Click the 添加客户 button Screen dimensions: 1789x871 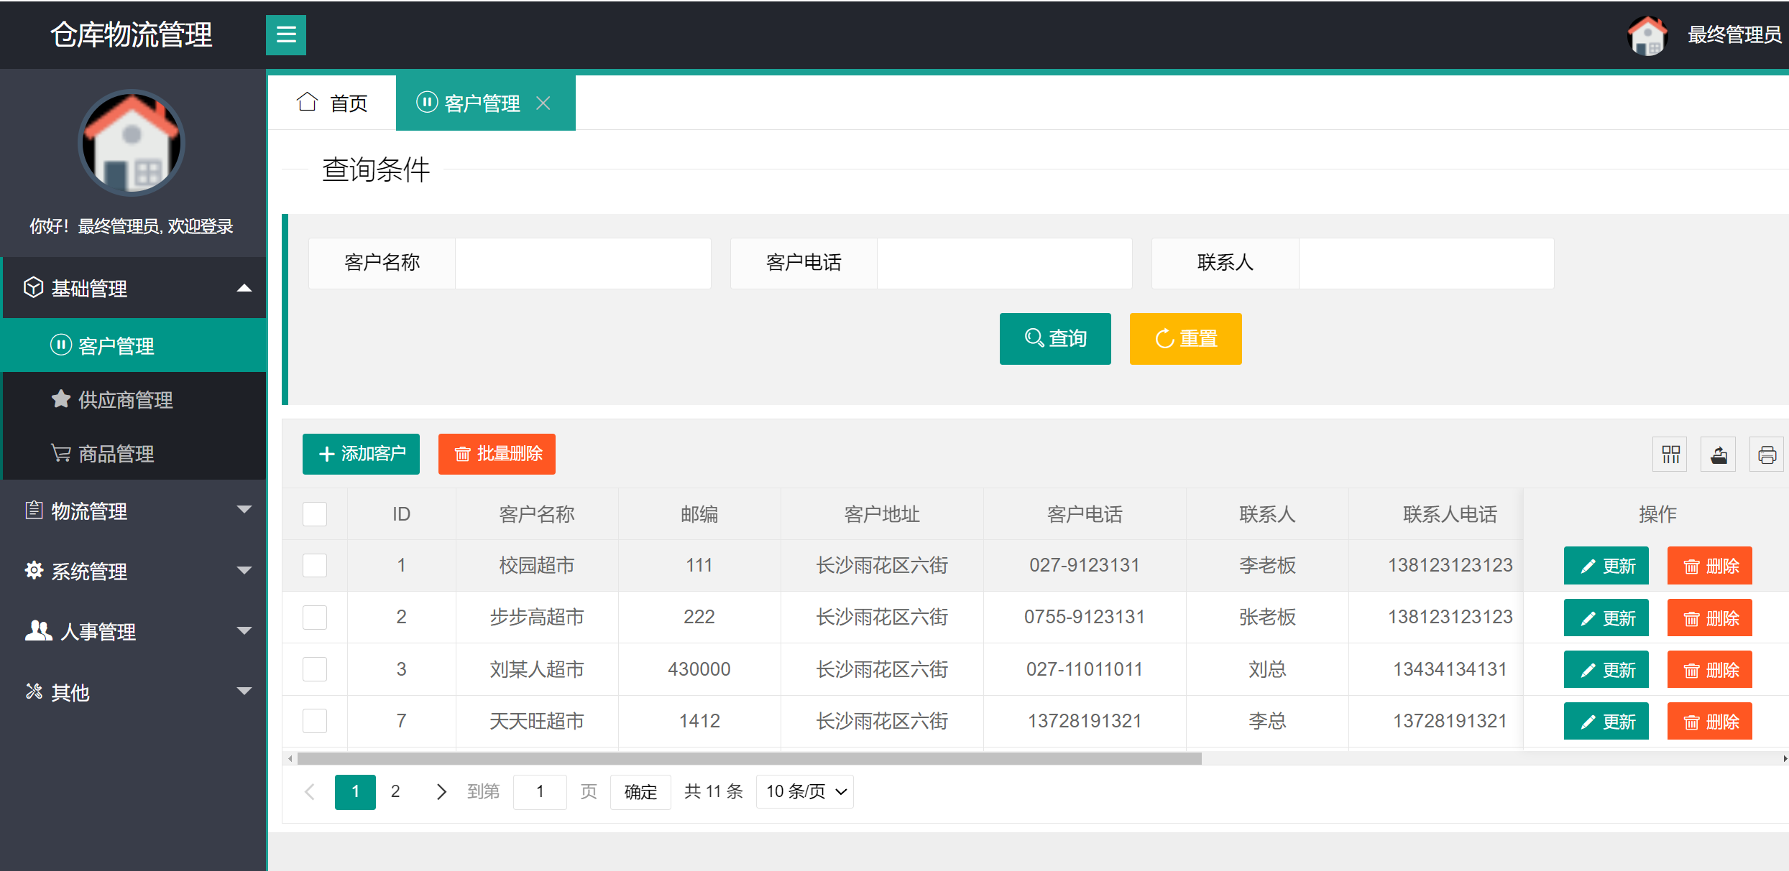pos(361,454)
